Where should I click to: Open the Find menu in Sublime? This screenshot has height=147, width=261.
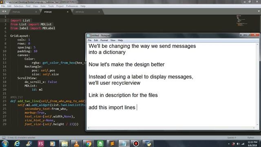coord(28,6)
